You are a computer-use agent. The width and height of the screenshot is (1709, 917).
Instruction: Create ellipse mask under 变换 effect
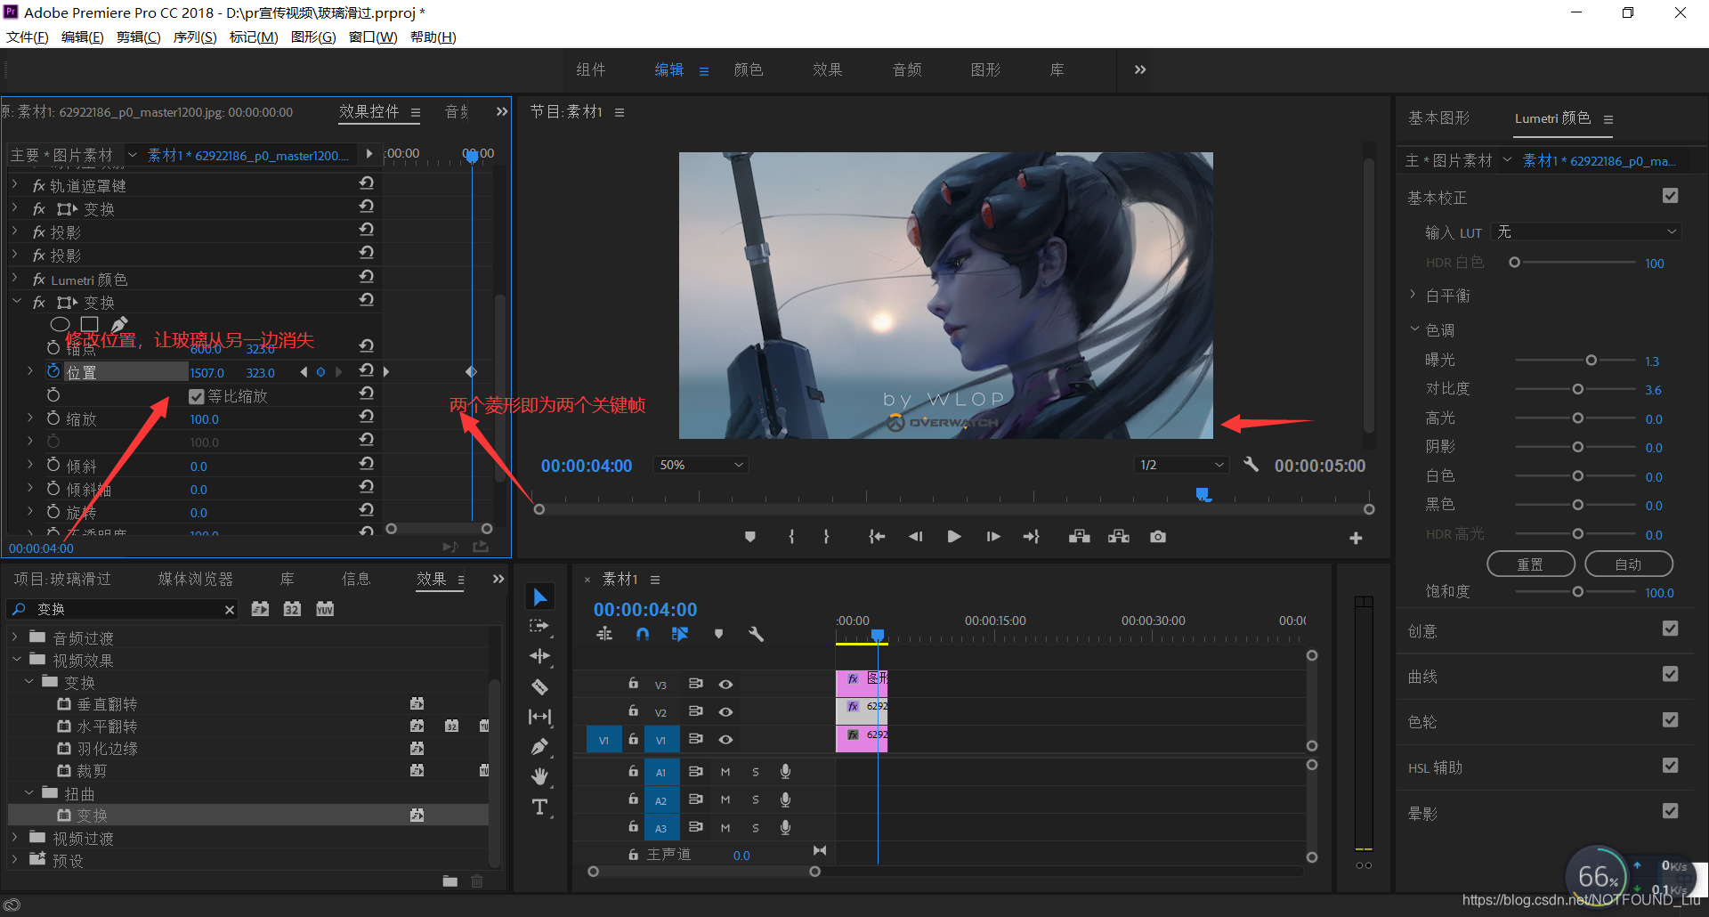(x=60, y=324)
